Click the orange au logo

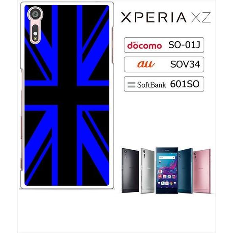pos(146,64)
